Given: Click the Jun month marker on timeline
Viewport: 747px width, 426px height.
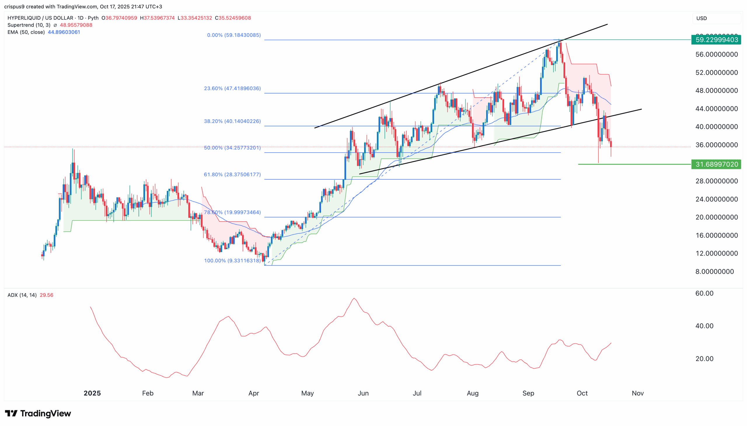Looking at the screenshot, I should (363, 393).
